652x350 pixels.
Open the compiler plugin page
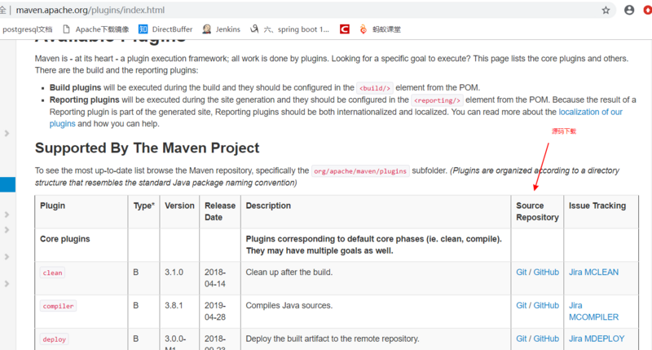[x=58, y=306]
